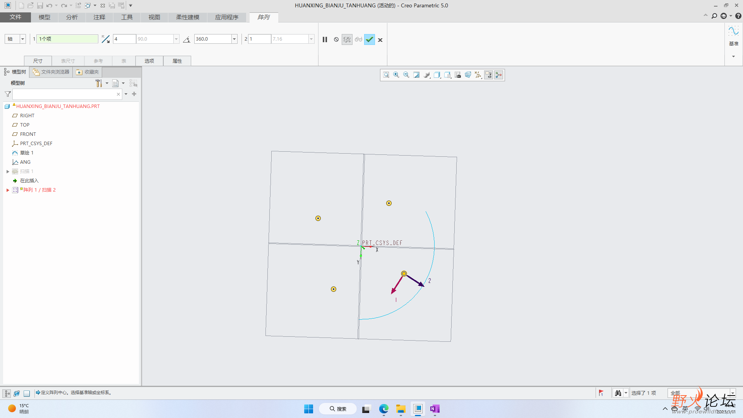743x418 pixels.
Task: Open pattern type dropdown
Action: pos(23,39)
